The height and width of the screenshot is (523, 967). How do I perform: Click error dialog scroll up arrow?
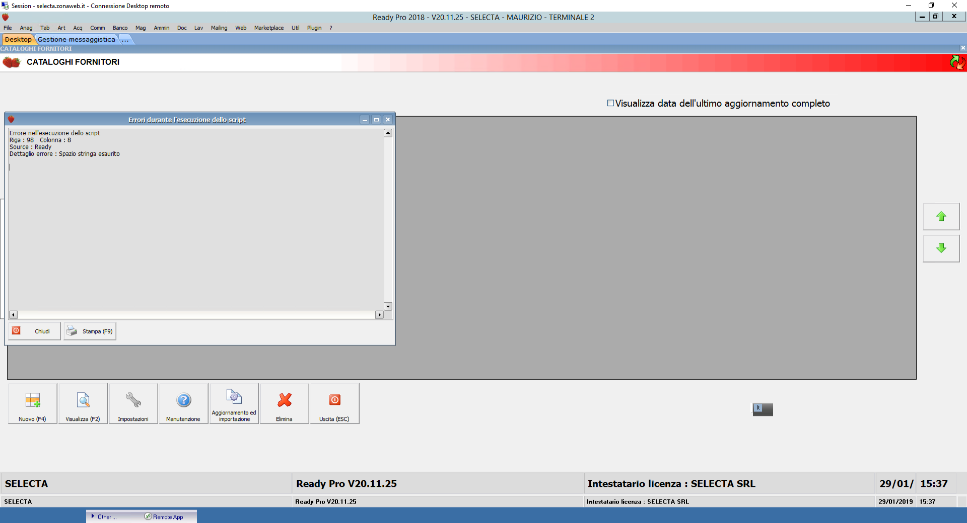coord(388,133)
